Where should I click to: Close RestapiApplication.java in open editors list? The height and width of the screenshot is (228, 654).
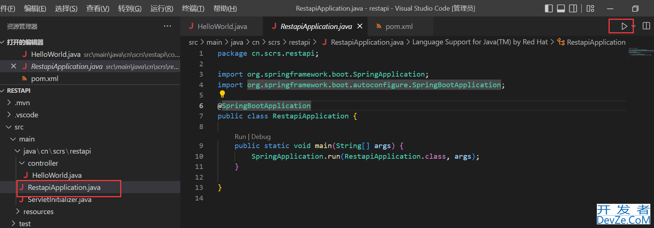(14, 66)
